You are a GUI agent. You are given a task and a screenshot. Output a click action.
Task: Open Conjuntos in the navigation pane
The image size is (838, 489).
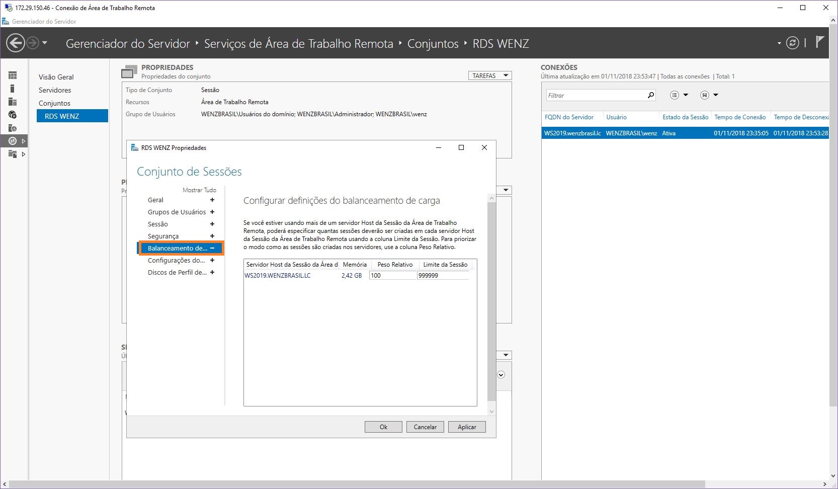54,103
